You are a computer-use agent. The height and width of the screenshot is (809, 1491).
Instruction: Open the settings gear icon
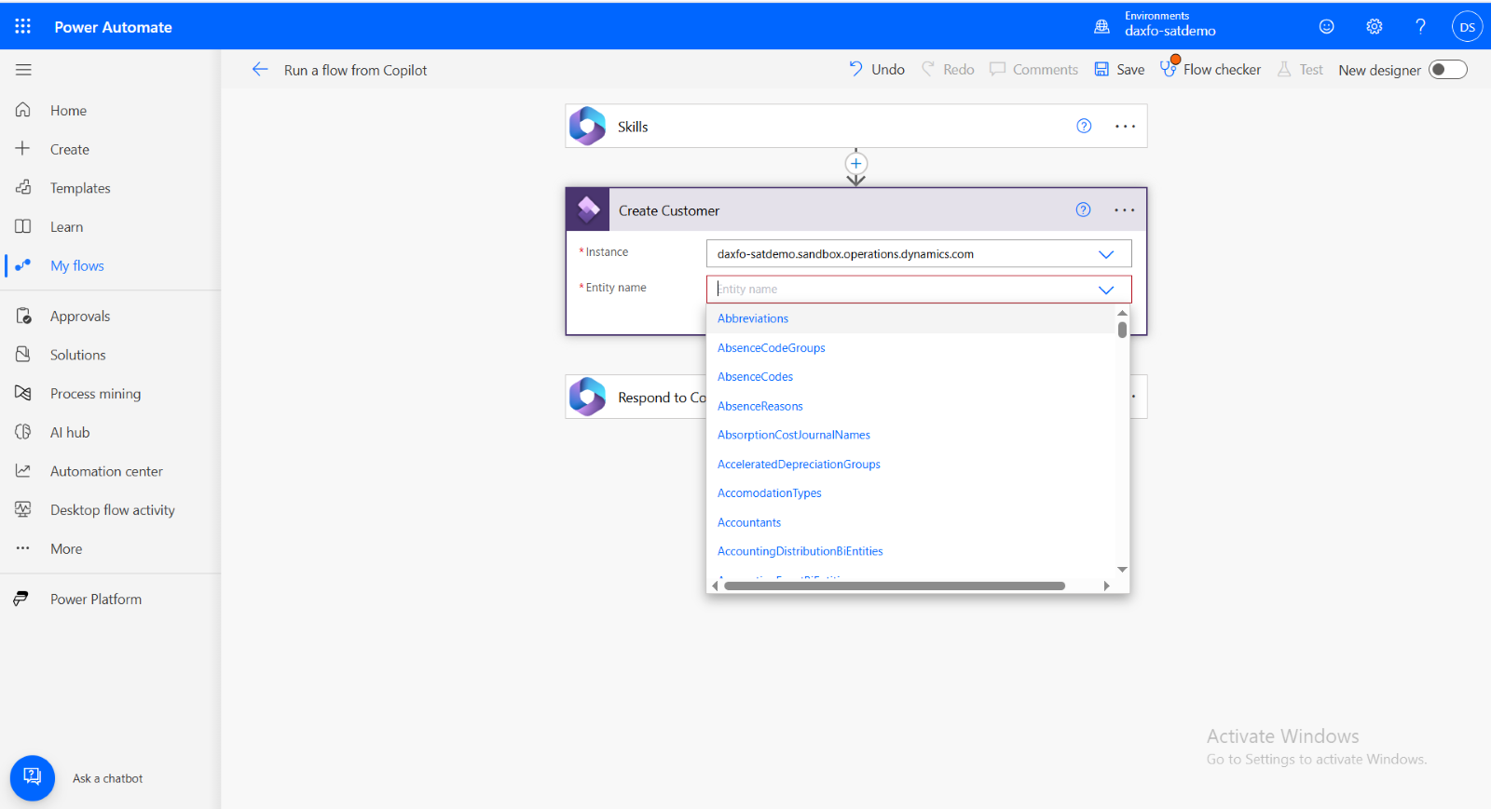coord(1374,27)
